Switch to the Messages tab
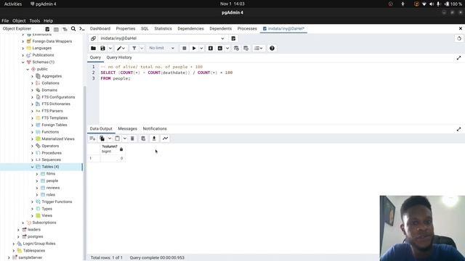The width and height of the screenshot is (465, 261). 128,129
